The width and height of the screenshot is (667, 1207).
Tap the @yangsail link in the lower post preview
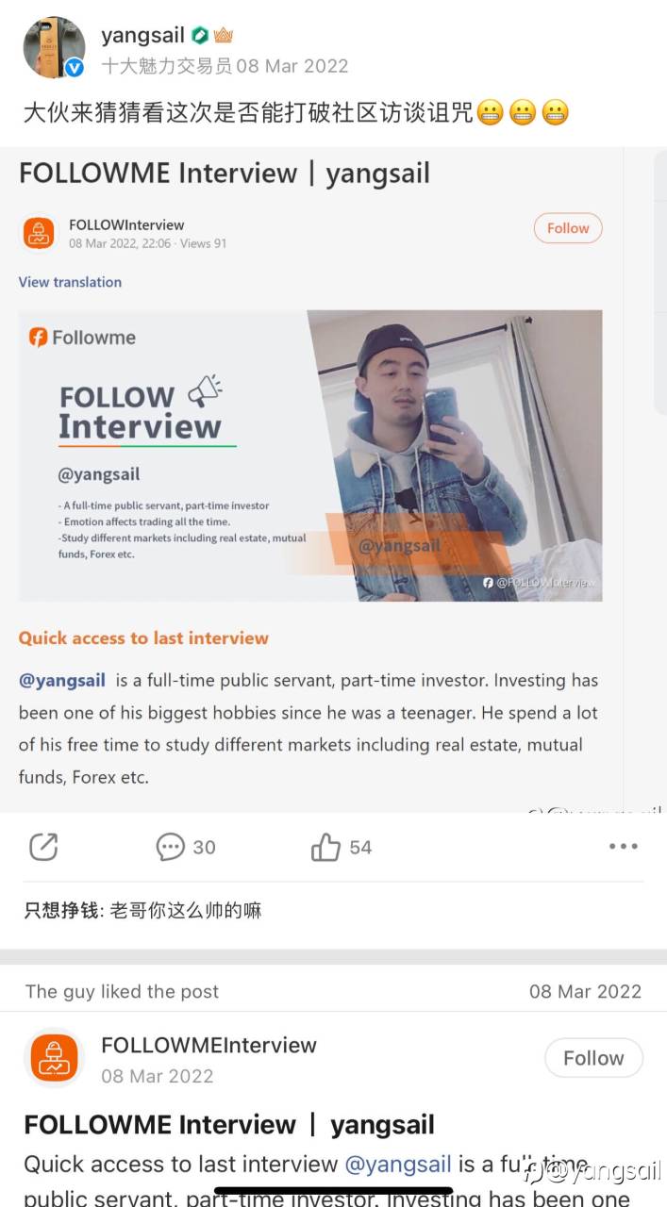(397, 1164)
